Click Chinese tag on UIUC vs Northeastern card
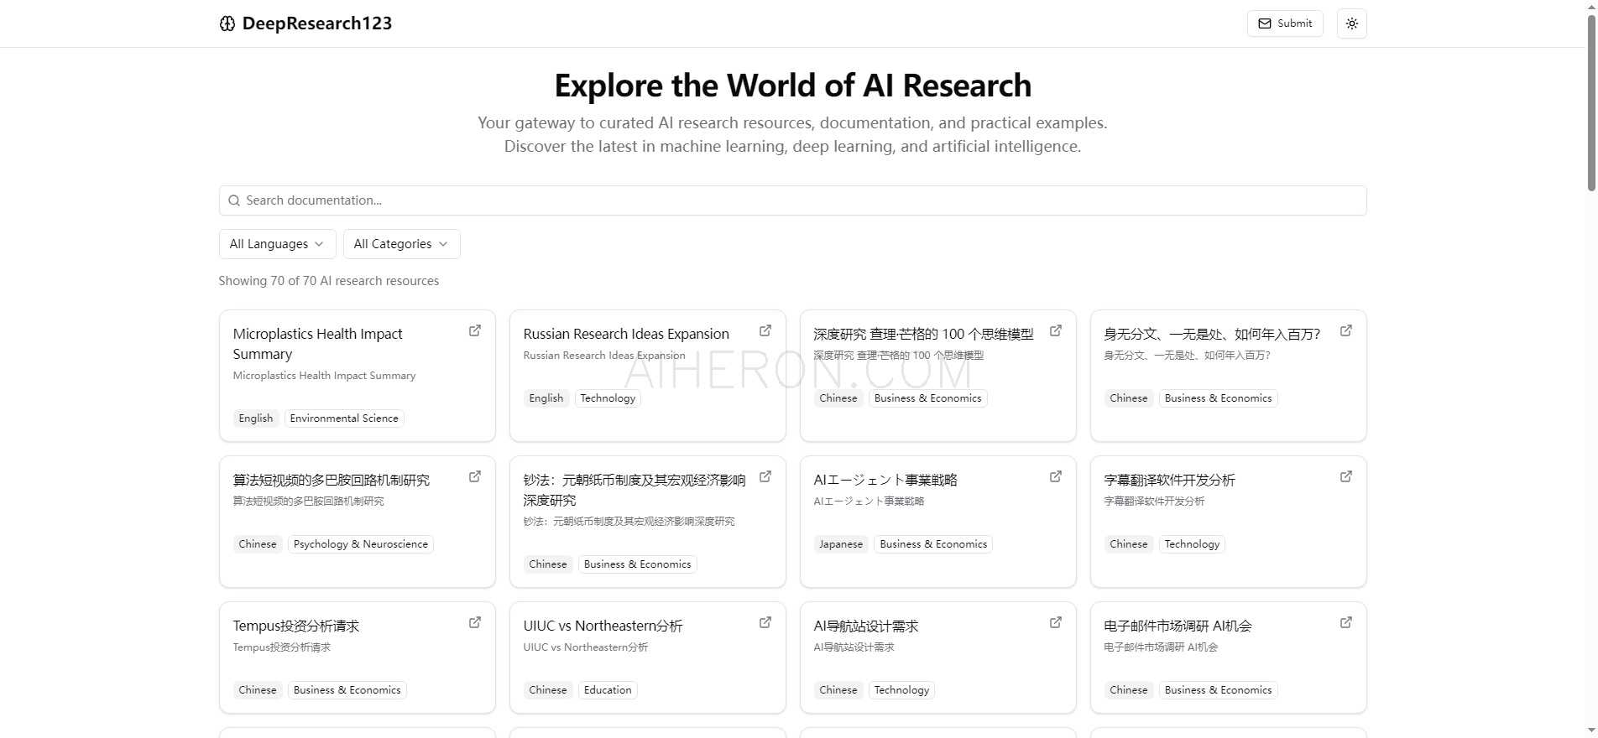The height and width of the screenshot is (738, 1598). [547, 690]
